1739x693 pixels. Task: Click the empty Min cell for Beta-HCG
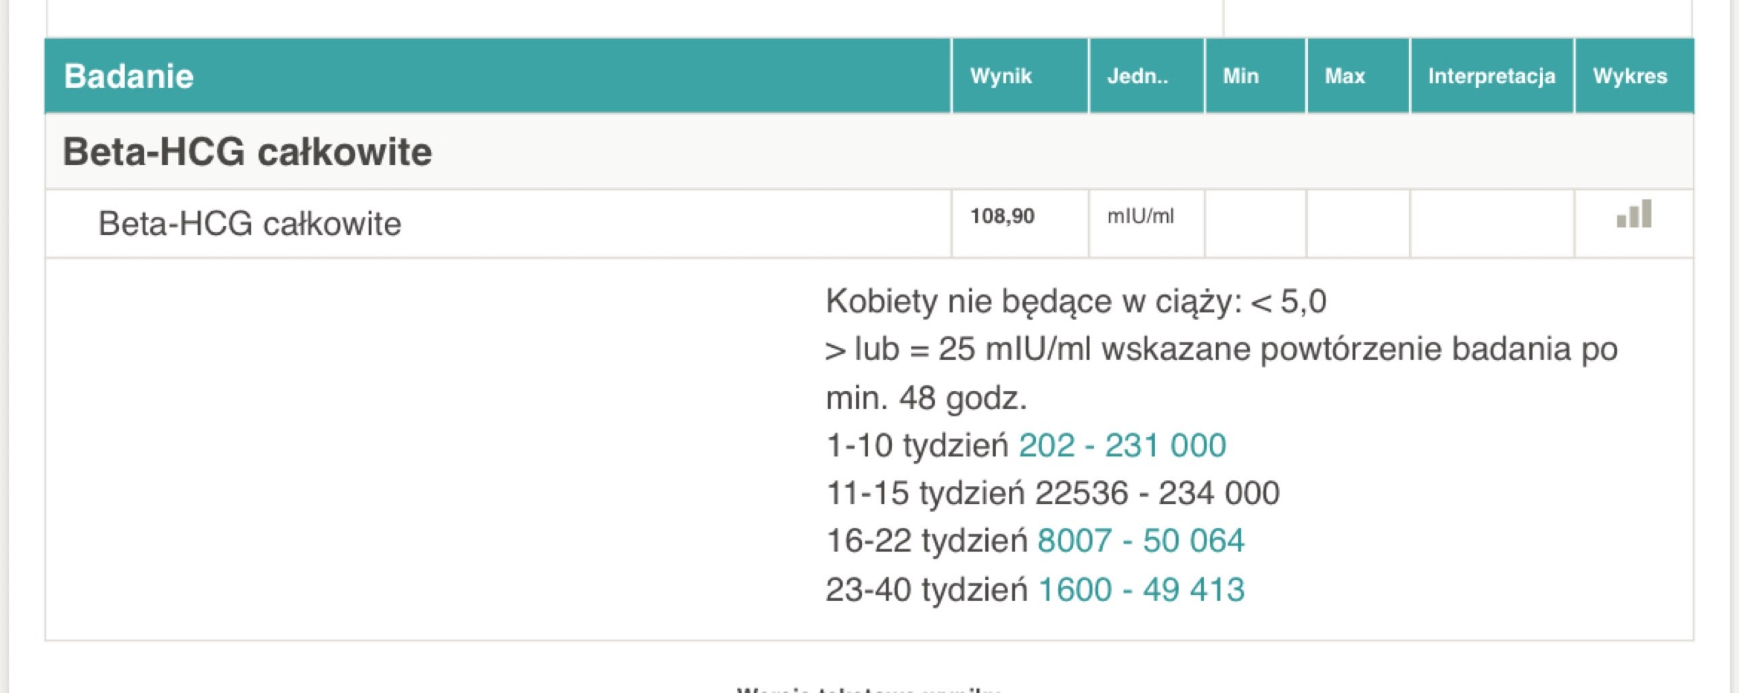pos(1255,223)
